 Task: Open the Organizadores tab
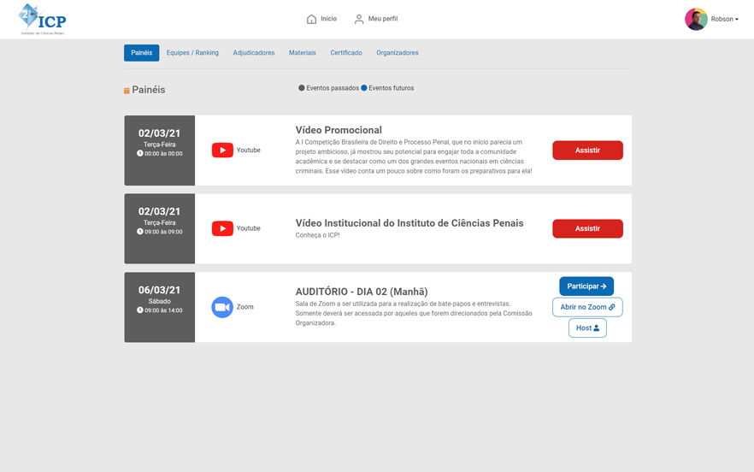coord(398,53)
